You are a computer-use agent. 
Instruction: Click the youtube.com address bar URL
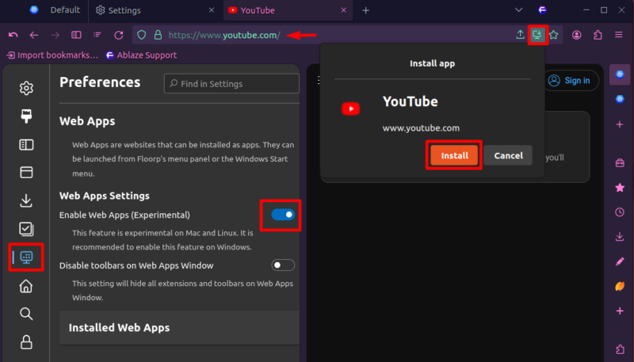[224, 35]
